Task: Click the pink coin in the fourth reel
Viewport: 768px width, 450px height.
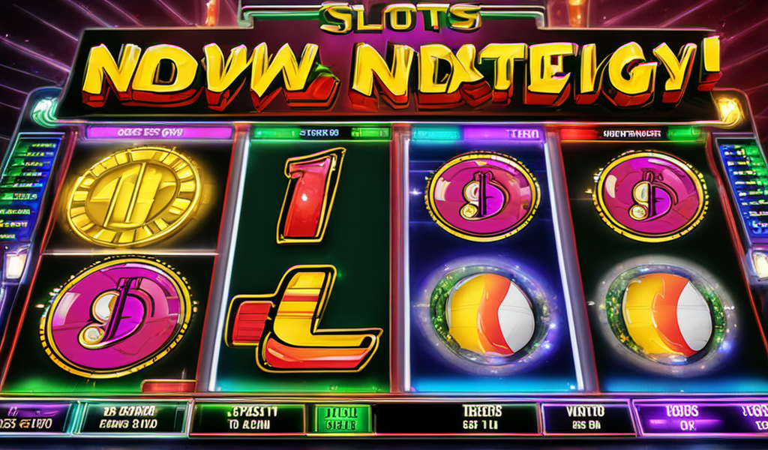Action: tap(650, 196)
